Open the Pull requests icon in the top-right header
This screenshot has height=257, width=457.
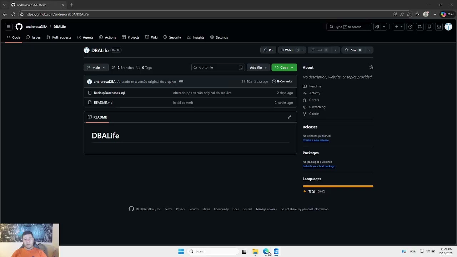pyautogui.click(x=420, y=27)
